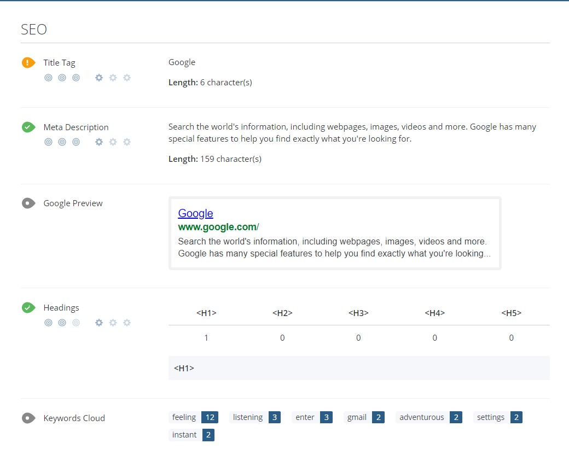Image resolution: width=569 pixels, height=461 pixels.
Task: Click the green checkmark icon beside Headings
Action: [x=28, y=308]
